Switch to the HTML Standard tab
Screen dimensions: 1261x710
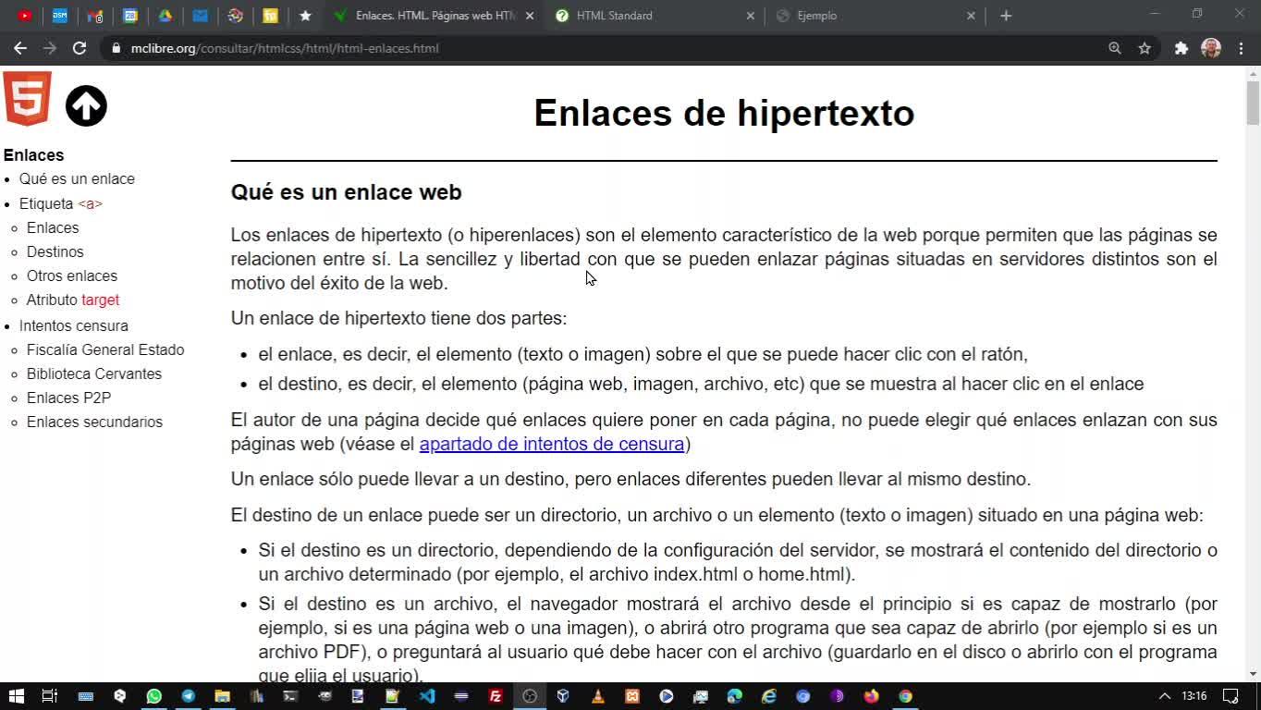click(654, 16)
